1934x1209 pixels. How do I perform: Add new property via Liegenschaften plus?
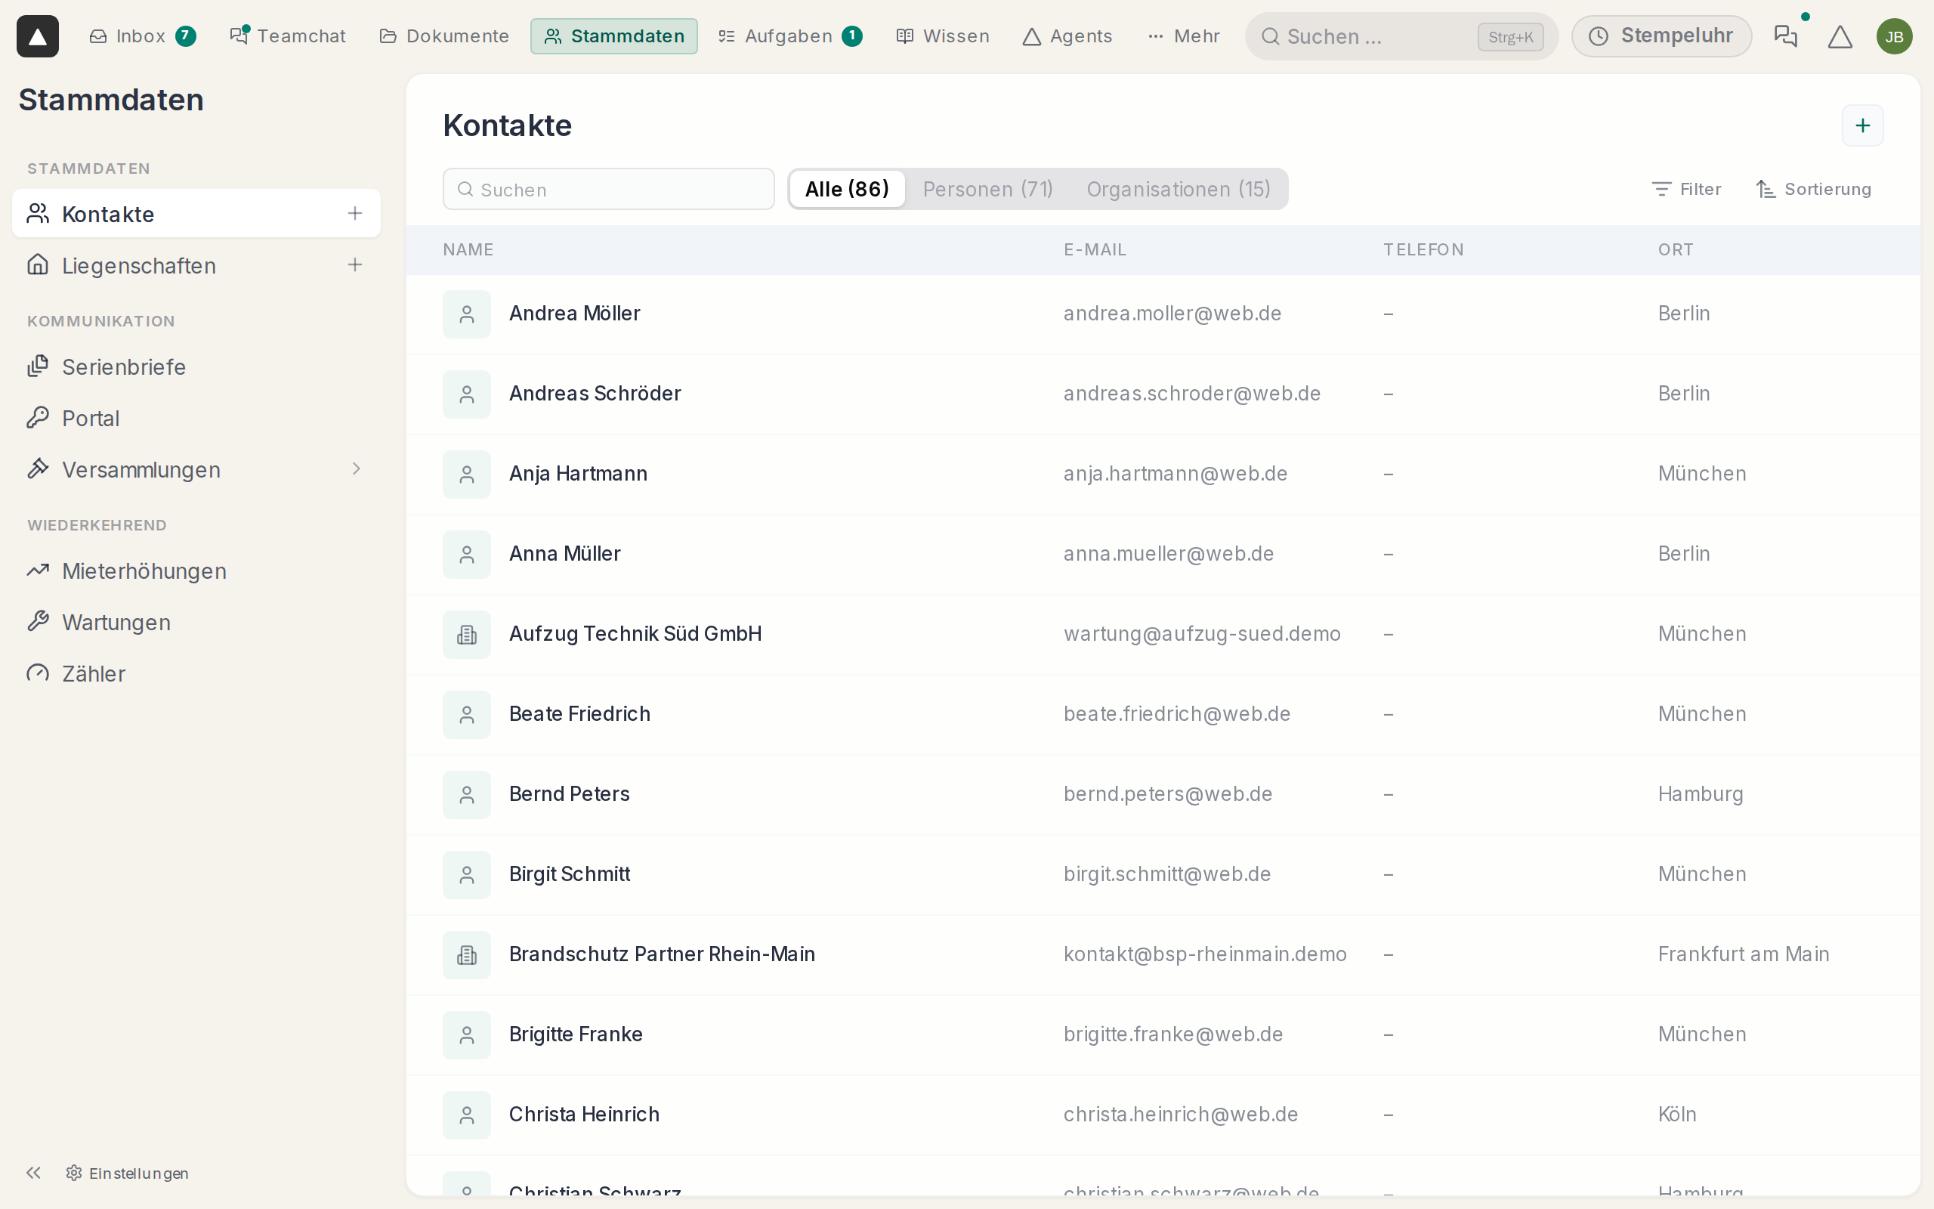pyautogui.click(x=355, y=264)
